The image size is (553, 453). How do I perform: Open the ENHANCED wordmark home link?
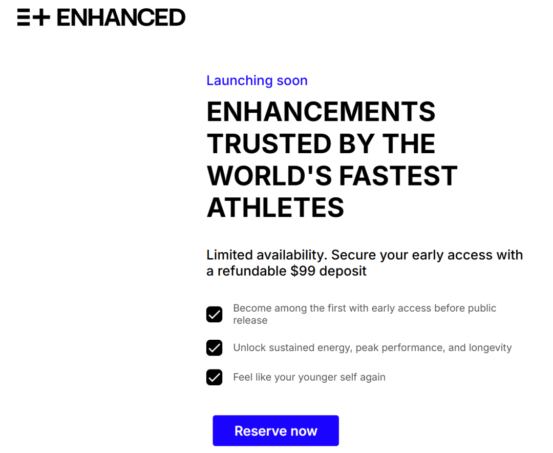click(x=121, y=17)
